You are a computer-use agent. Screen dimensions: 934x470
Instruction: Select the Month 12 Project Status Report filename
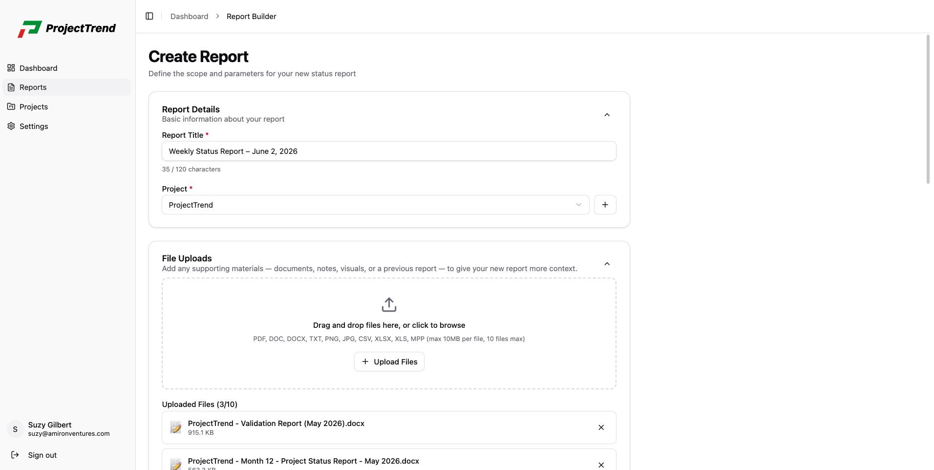click(x=303, y=461)
